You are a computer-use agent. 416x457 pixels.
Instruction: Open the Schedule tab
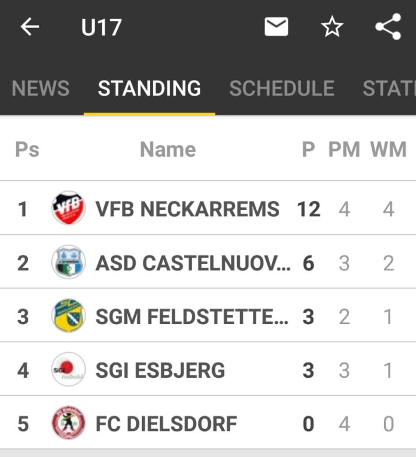point(281,89)
